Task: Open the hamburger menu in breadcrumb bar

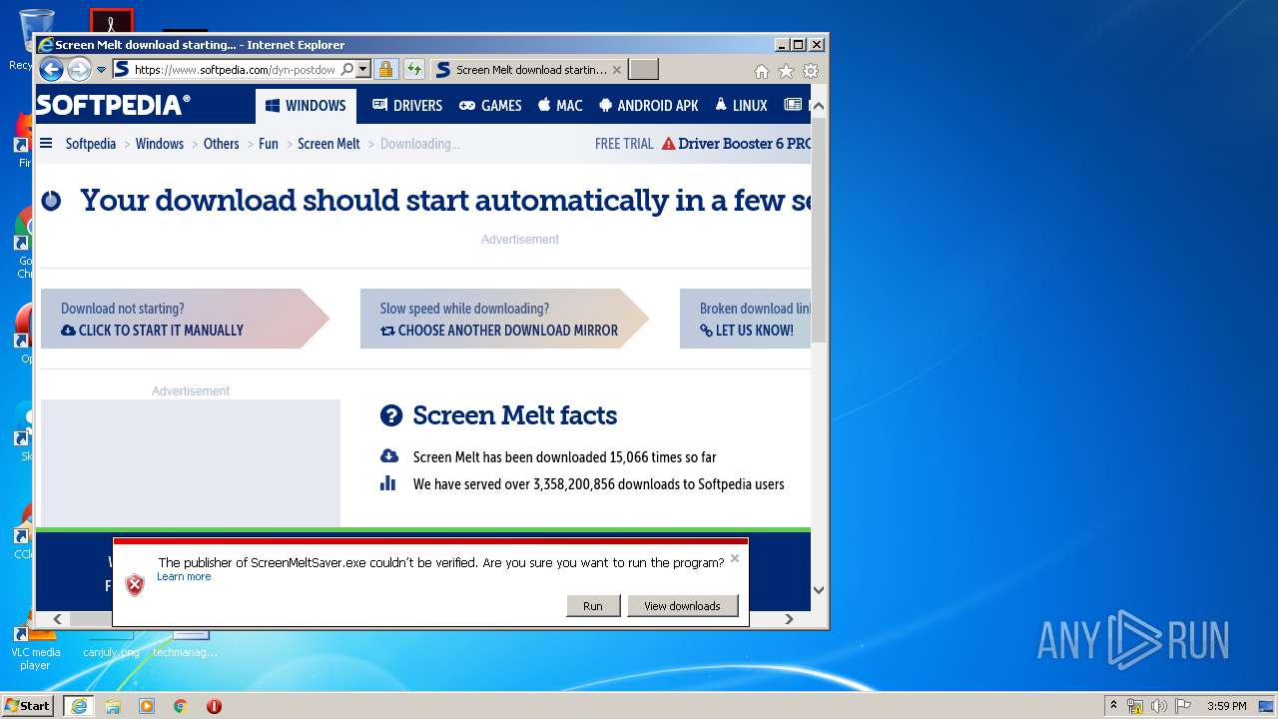Action: click(46, 144)
